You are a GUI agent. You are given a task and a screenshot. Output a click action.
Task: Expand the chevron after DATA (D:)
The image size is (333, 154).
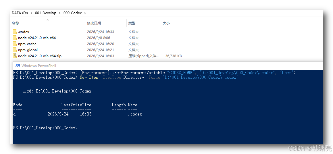31,13
